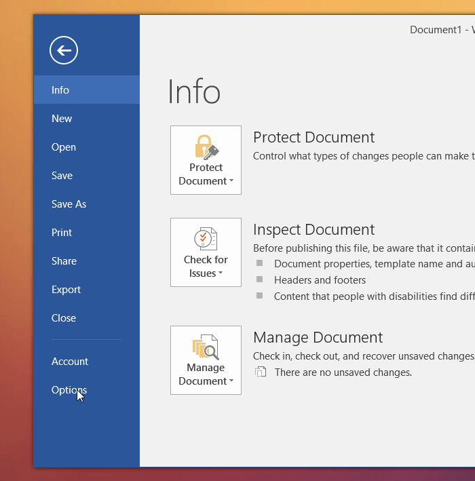Image resolution: width=475 pixels, height=481 pixels.
Task: Click the small document icon beside unsaved changes
Action: (x=261, y=372)
